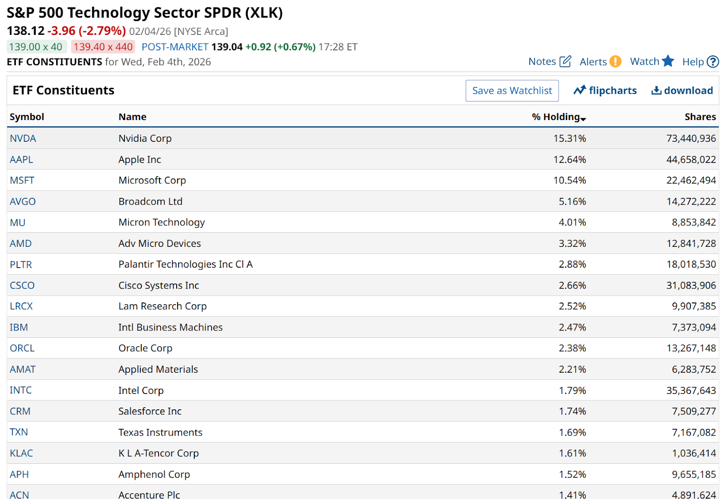Sort table by Name column header
This screenshot has width=725, height=499.
click(132, 117)
